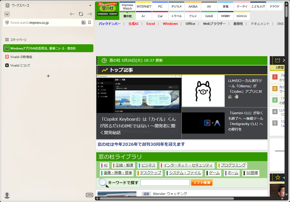
Task: Go forward with the right arrow
Action: (89, 14)
